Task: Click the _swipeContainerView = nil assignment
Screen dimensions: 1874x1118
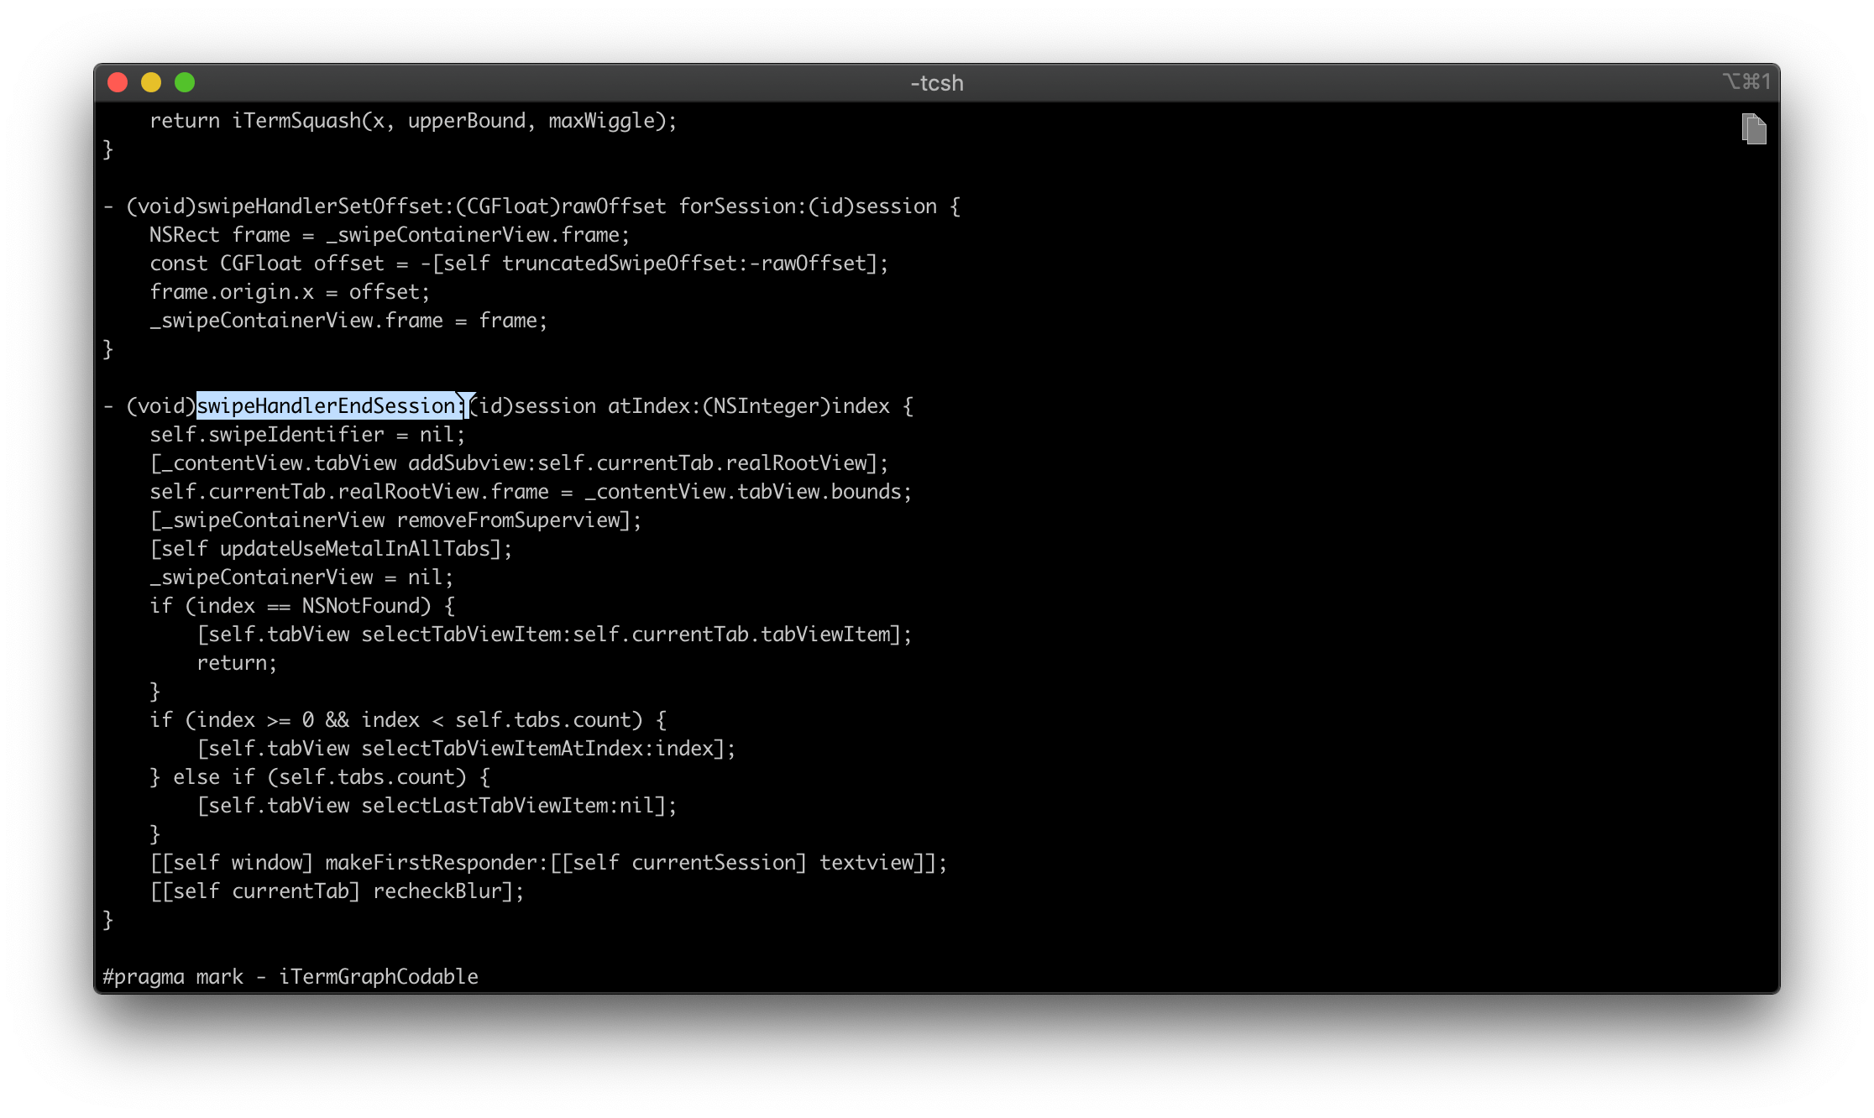Action: click(301, 577)
